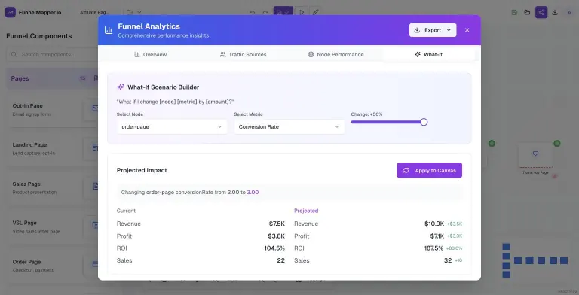Click the Order Page card icon
This screenshot has height=295, width=579.
tap(95, 264)
